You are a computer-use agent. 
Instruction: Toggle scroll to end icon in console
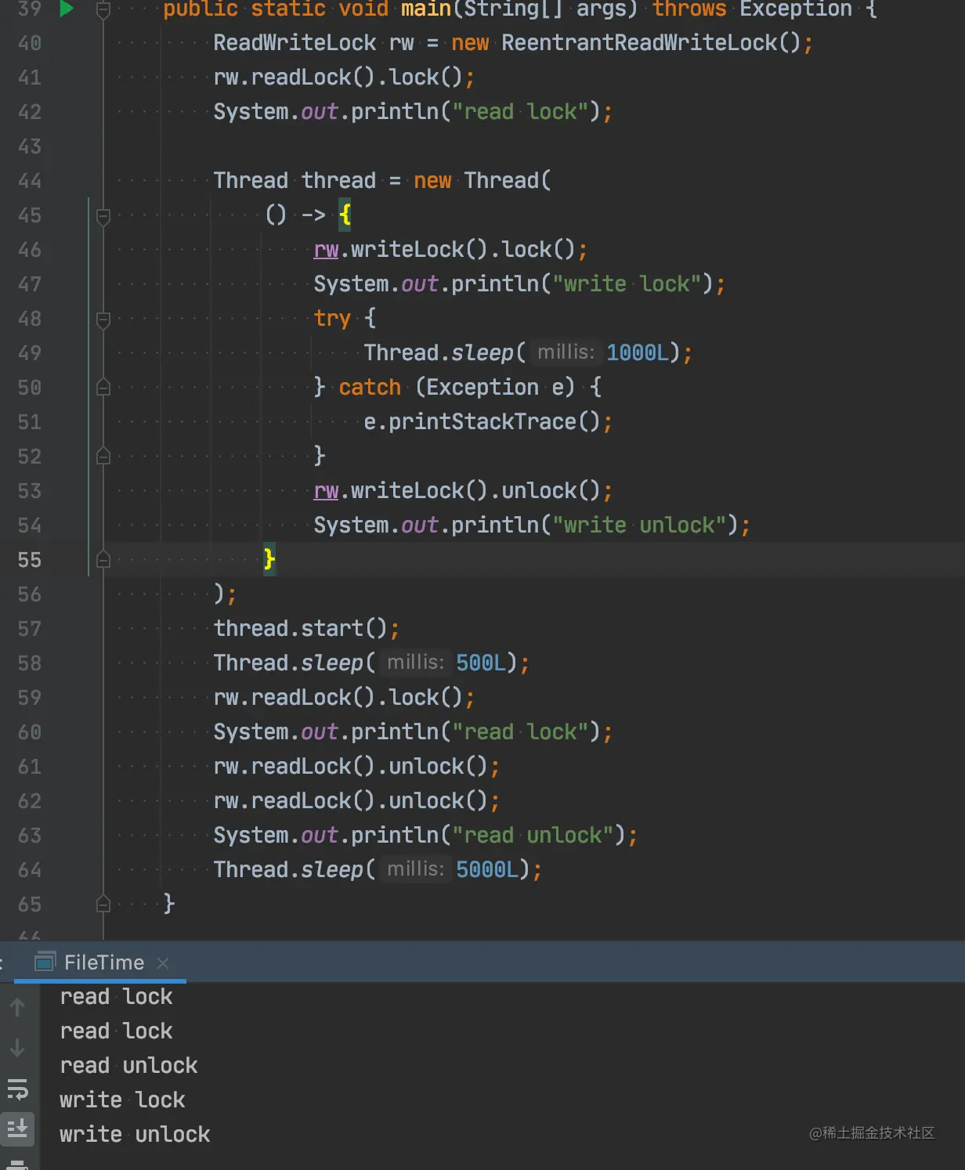click(17, 1128)
